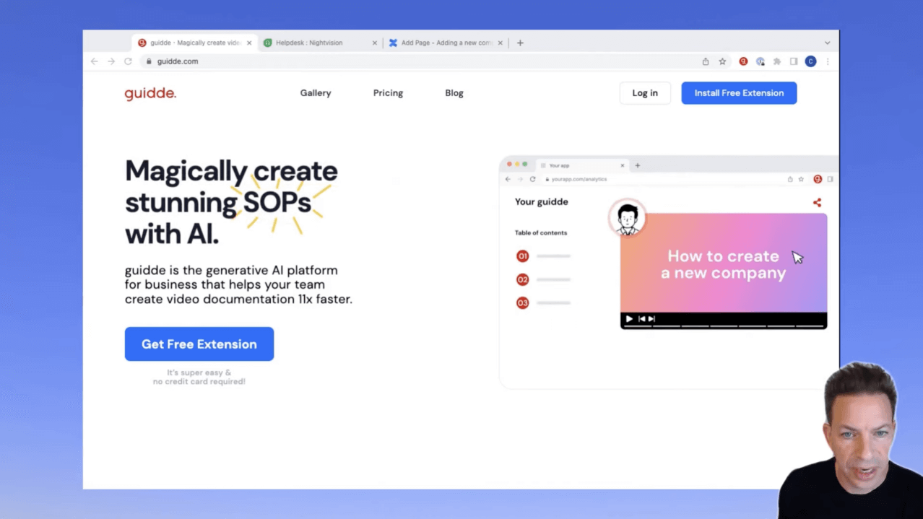
Task: Open the Chrome three-dot menu
Action: 828,61
